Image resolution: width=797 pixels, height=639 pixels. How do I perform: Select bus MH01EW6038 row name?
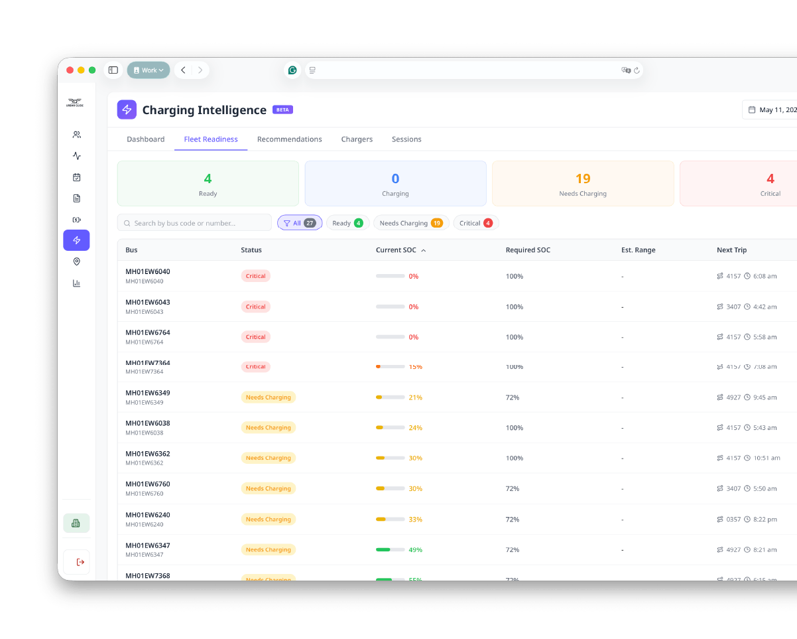pos(148,423)
